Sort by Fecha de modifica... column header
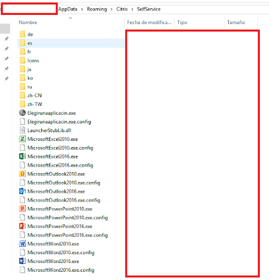 149,22
